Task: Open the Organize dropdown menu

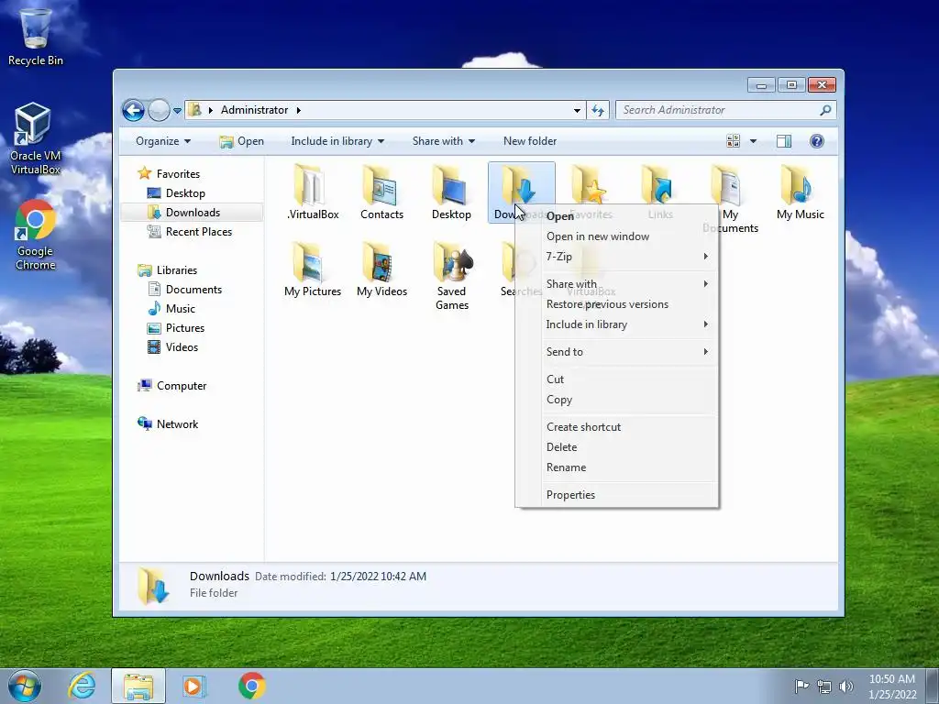Action: point(163,141)
